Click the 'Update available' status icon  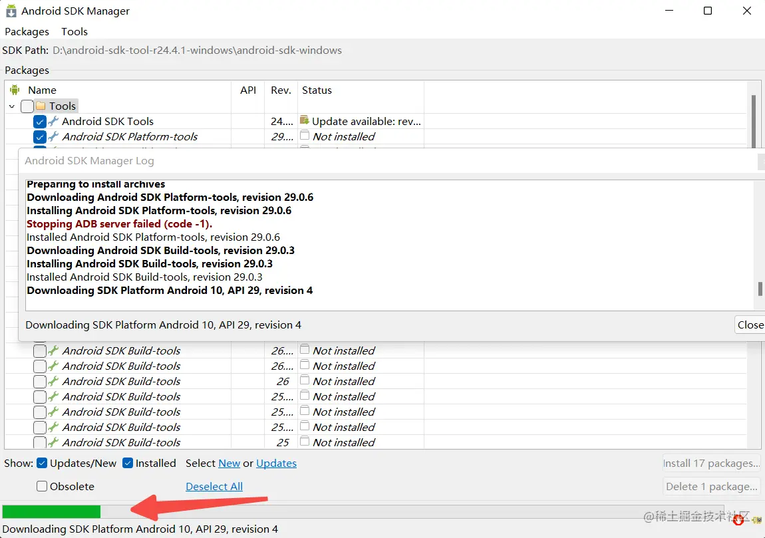305,120
